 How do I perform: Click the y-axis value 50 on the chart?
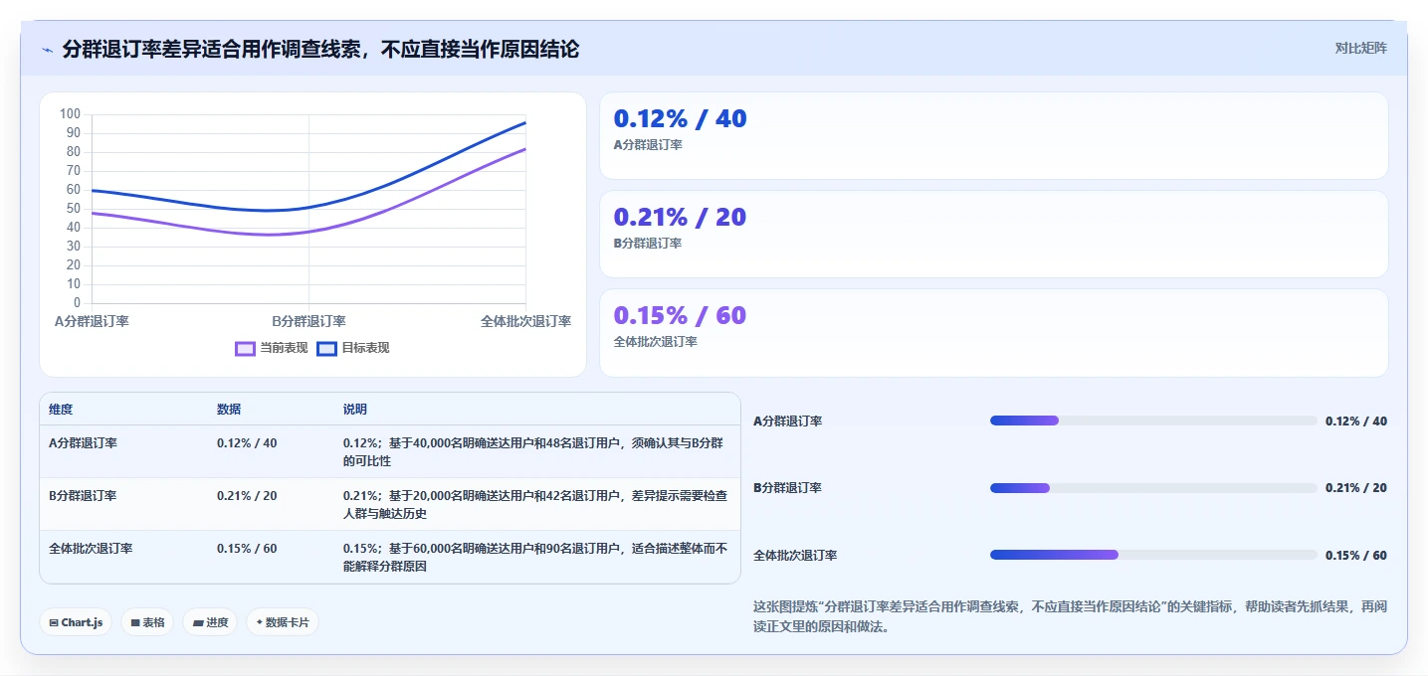pyautogui.click(x=74, y=209)
